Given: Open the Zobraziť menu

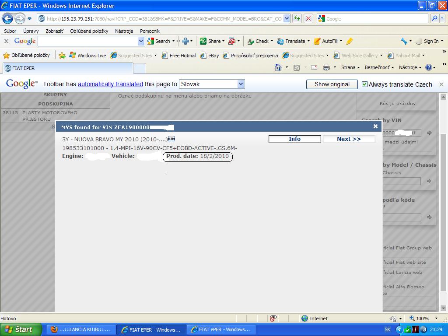Looking at the screenshot, I should tap(54, 31).
